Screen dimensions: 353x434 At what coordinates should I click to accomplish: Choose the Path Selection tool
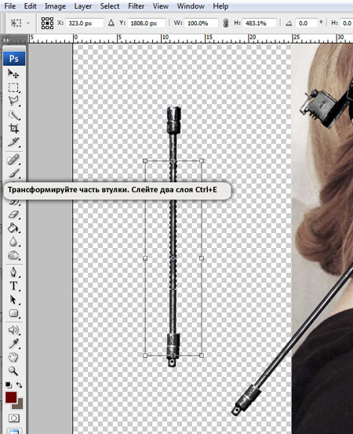click(13, 300)
